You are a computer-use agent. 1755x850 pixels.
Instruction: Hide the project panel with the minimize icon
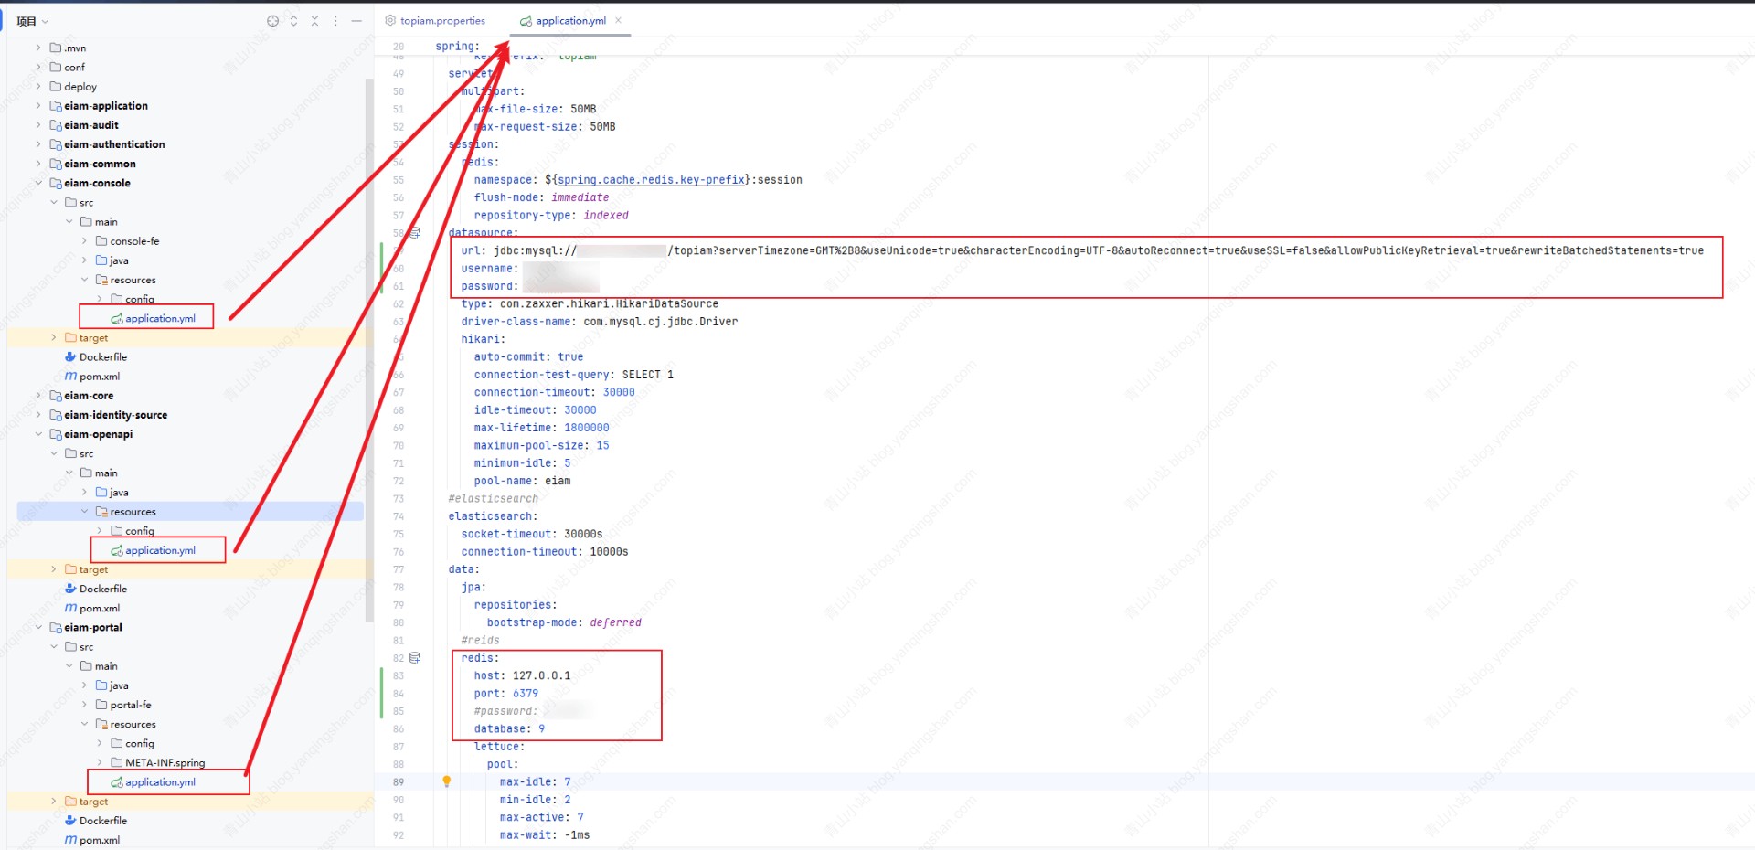click(x=356, y=21)
